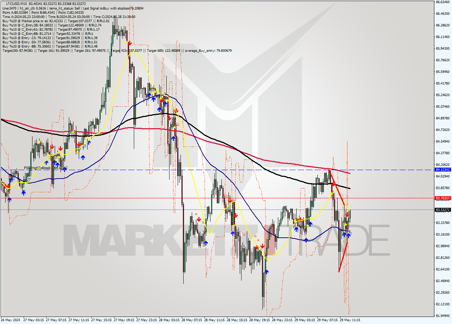Select the blue 84.12342 price tag
The image size is (452, 324).
[442, 170]
